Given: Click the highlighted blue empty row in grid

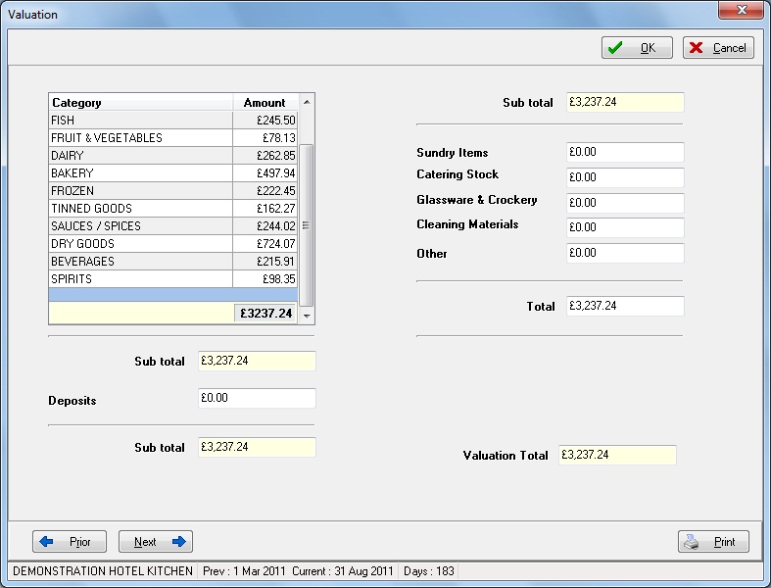Looking at the screenshot, I should (173, 295).
